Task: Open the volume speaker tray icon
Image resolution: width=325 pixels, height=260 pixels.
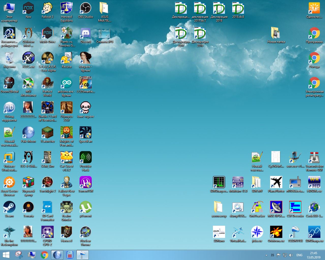Action: point(291,255)
